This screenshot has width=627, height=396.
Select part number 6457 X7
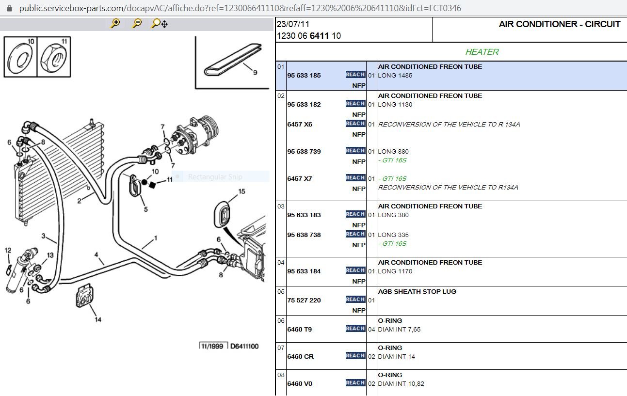coord(300,179)
